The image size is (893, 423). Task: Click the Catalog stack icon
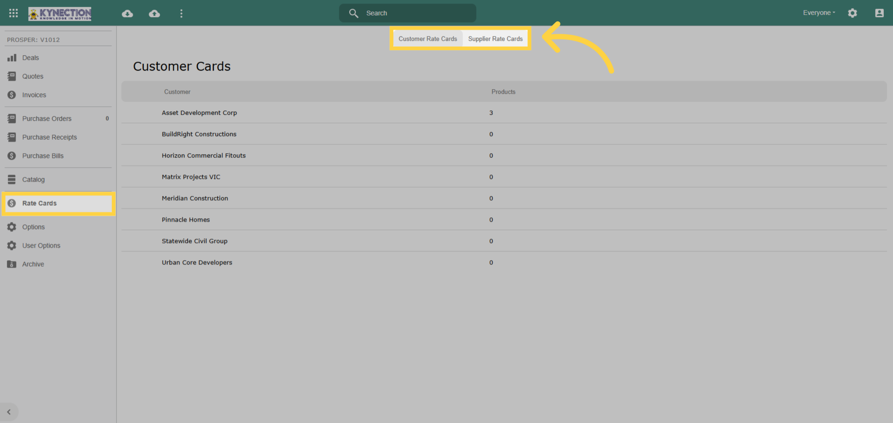pyautogui.click(x=12, y=180)
